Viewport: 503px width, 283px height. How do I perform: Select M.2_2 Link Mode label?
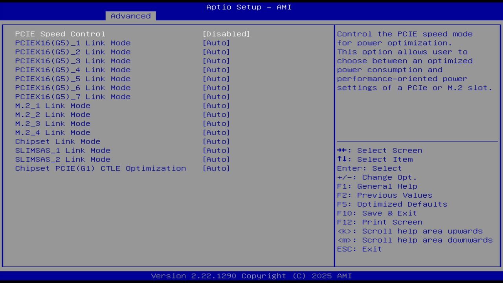point(53,114)
